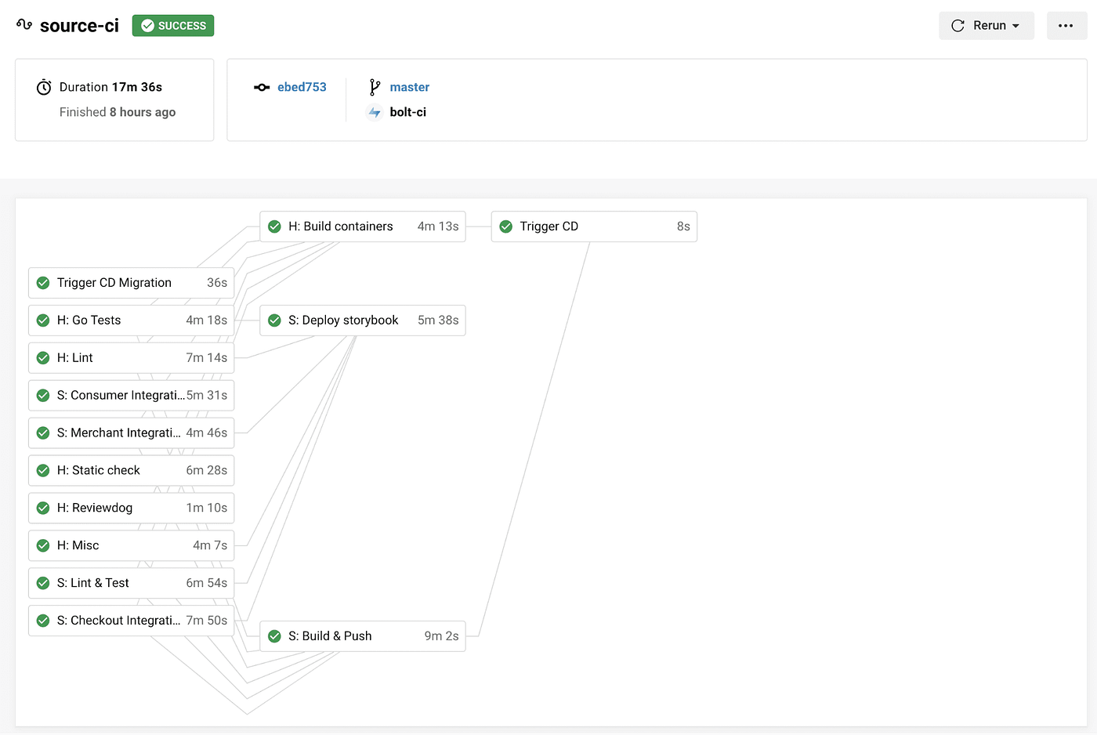Click check icon on H: Reviewdog
Image resolution: width=1097 pixels, height=735 pixels.
43,509
